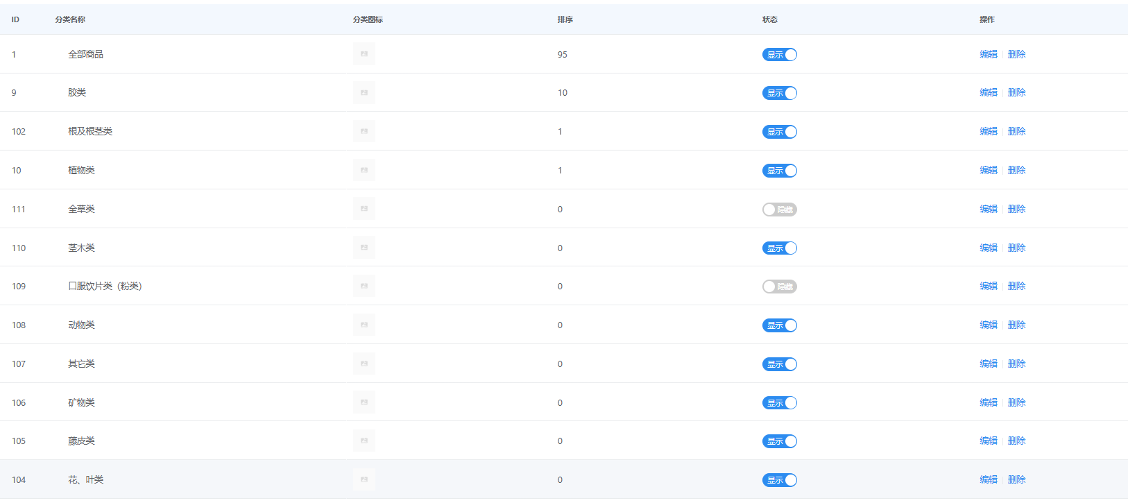Viewport: 1128px width, 503px height.
Task: Click 删除 in the 胶类 row
Action: (1016, 92)
